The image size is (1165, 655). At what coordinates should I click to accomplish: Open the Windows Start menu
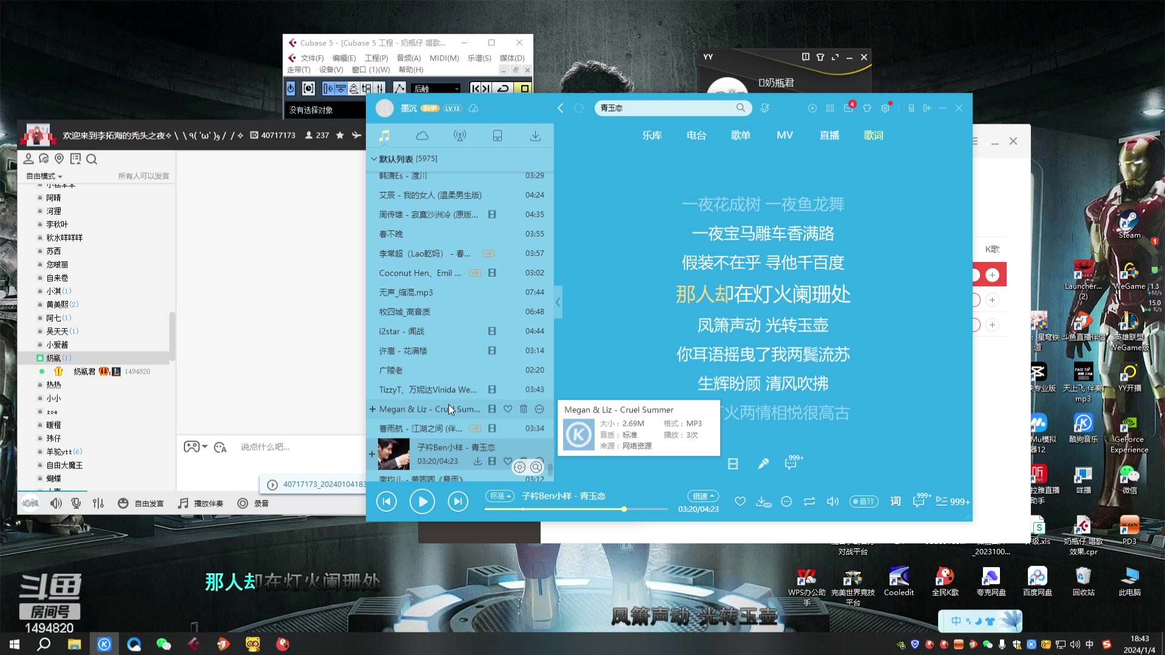point(15,643)
